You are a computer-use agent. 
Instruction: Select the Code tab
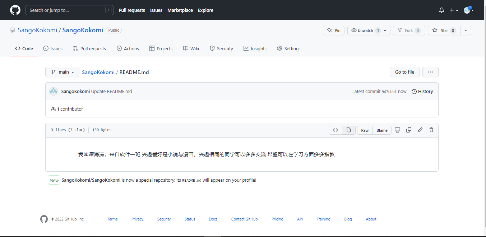(x=24, y=48)
